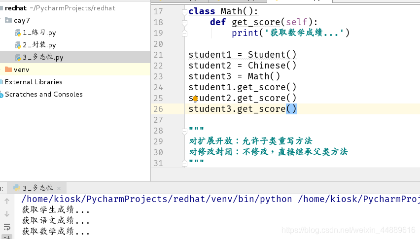
Task: Click the up-arrow in run console
Action: point(7,201)
